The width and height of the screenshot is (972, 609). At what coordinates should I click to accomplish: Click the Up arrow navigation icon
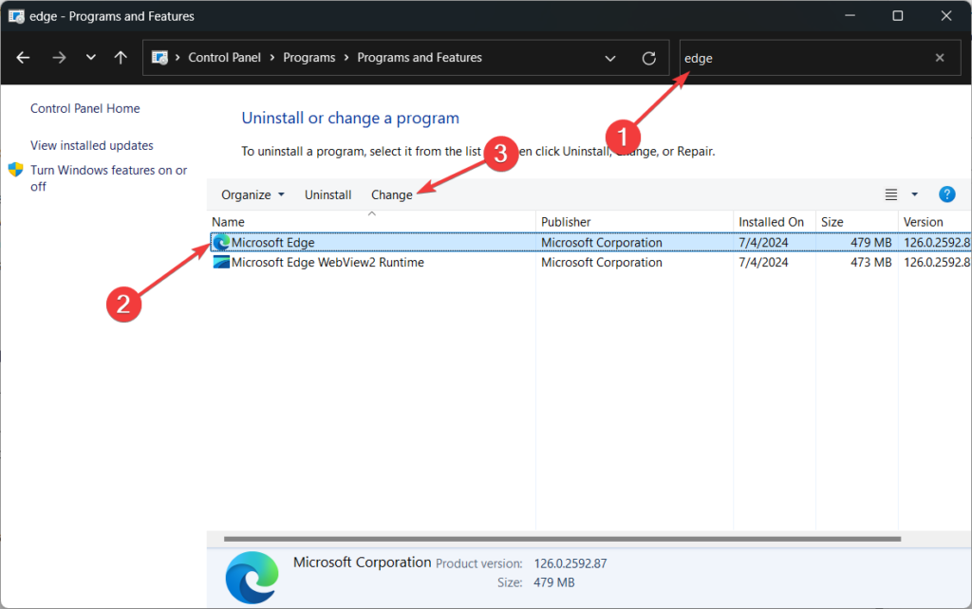pyautogui.click(x=120, y=58)
